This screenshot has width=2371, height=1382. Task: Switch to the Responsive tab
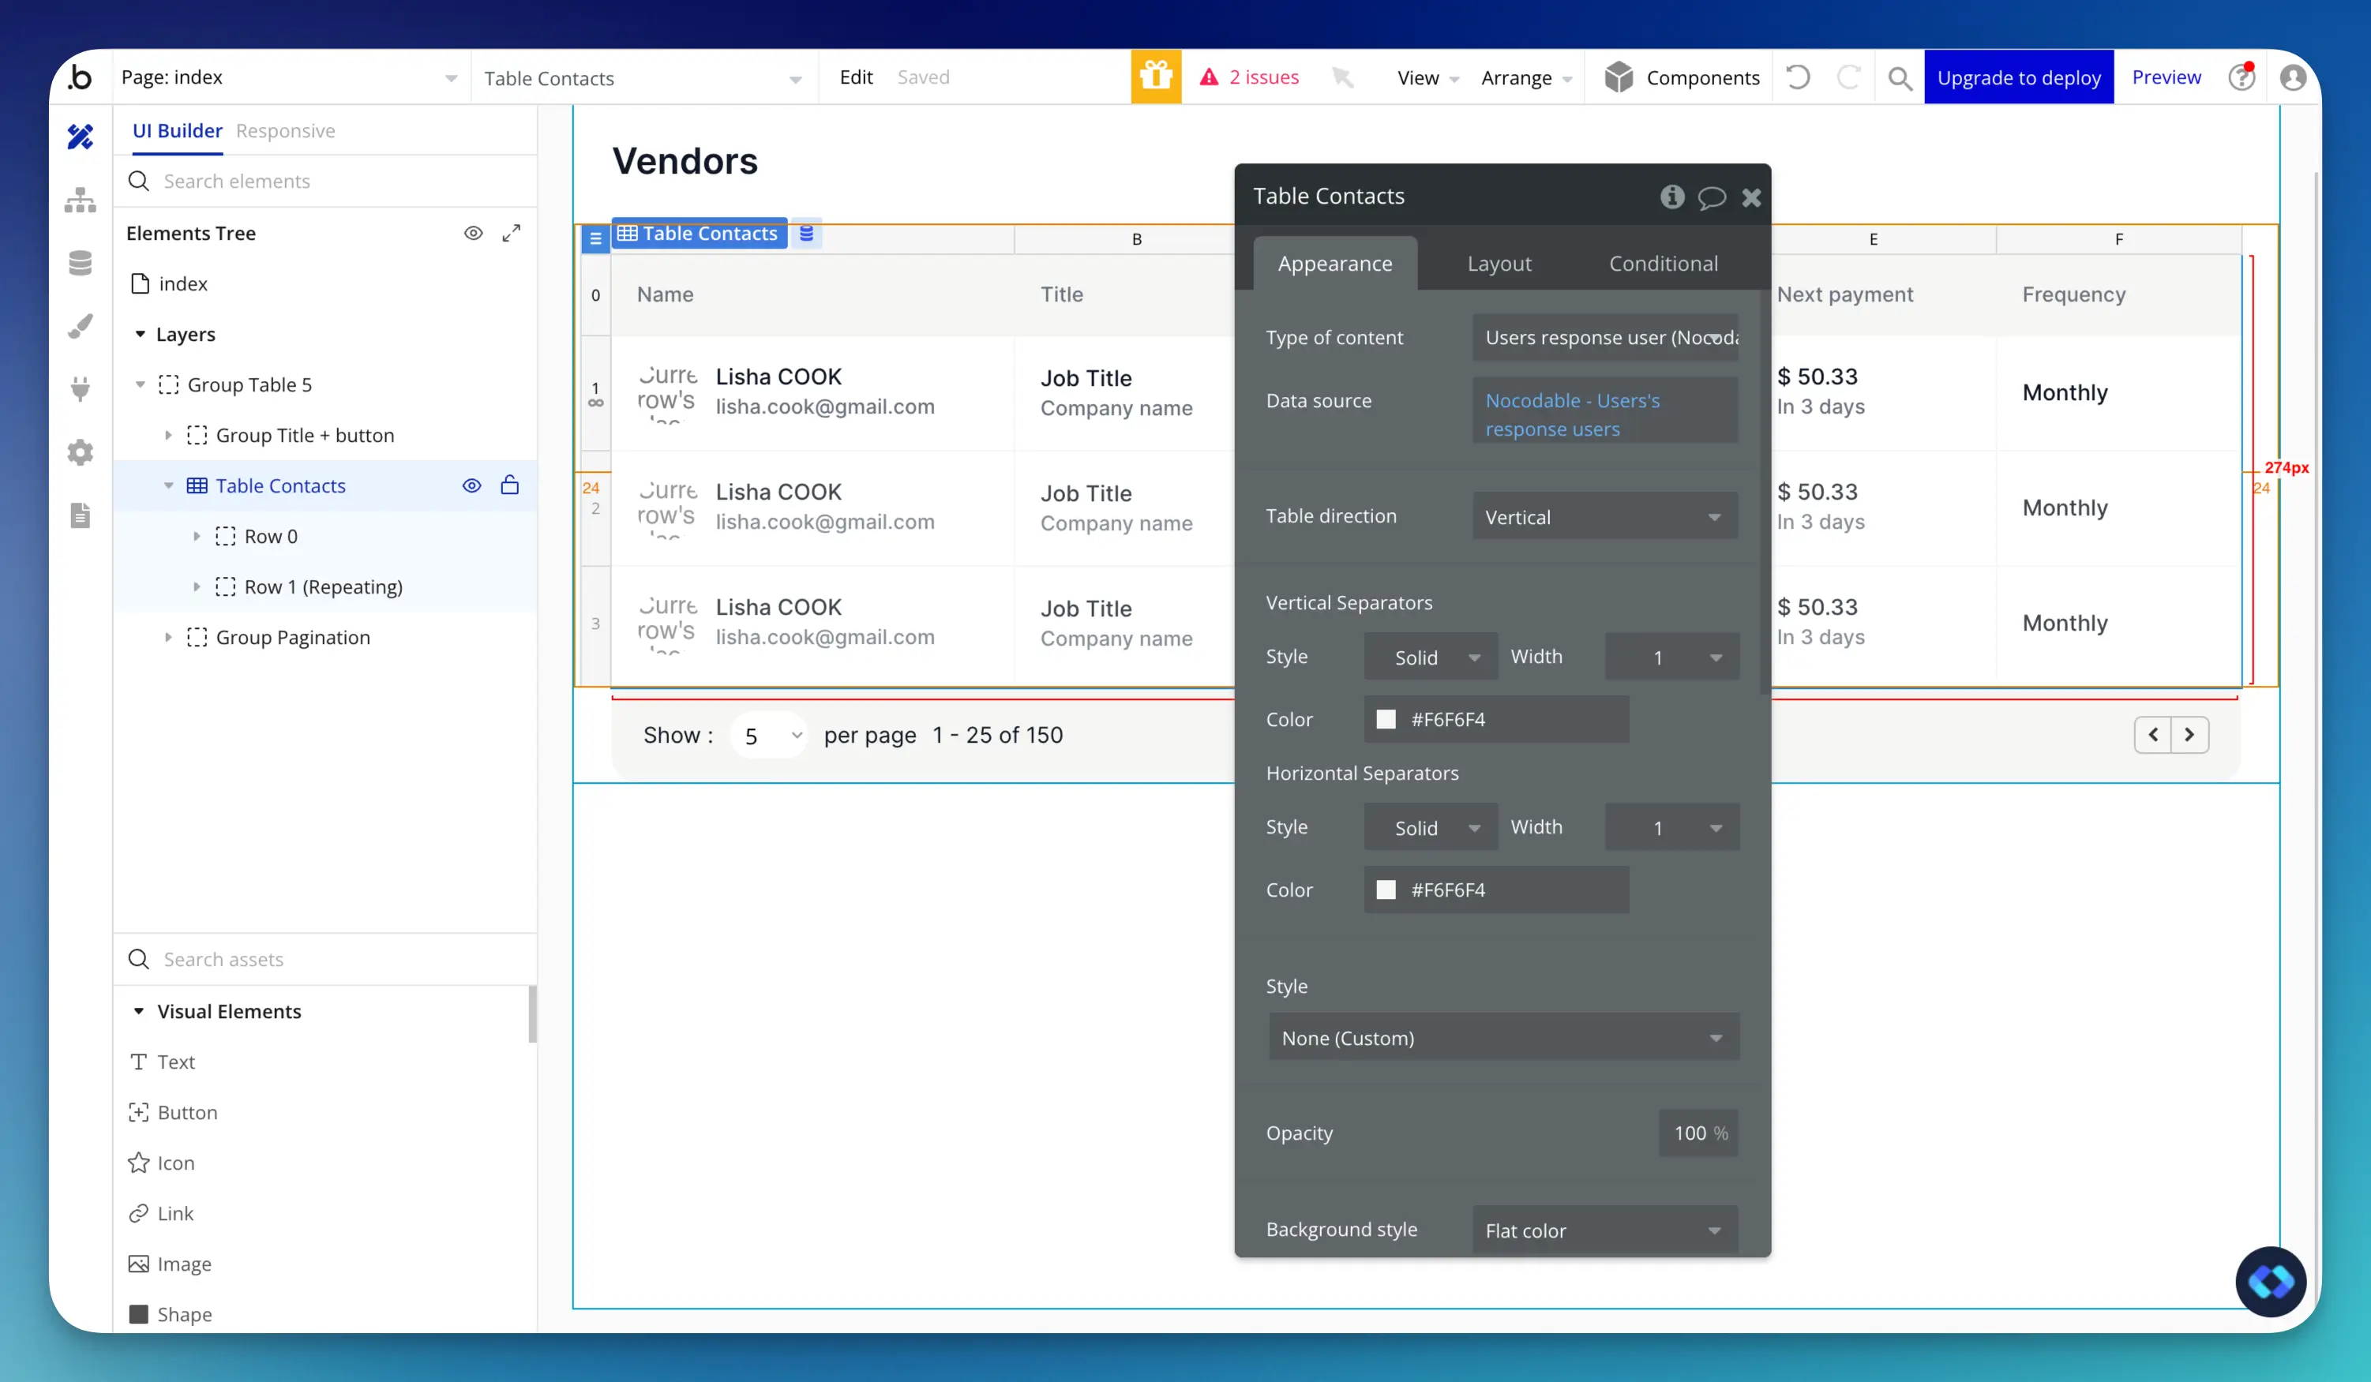285,131
